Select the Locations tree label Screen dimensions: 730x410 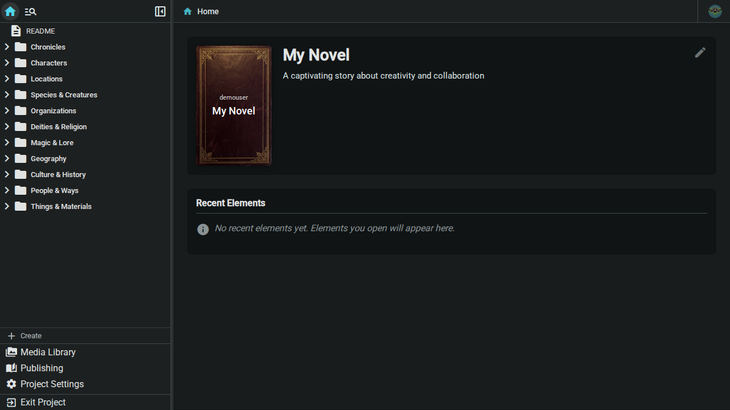point(47,79)
